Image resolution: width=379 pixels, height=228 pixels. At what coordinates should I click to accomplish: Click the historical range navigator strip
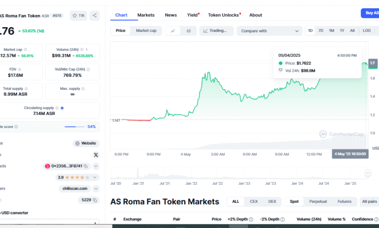point(239,173)
